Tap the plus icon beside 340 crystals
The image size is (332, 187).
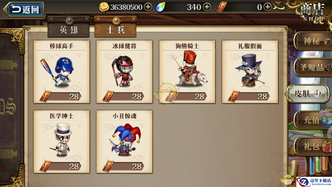click(x=206, y=7)
